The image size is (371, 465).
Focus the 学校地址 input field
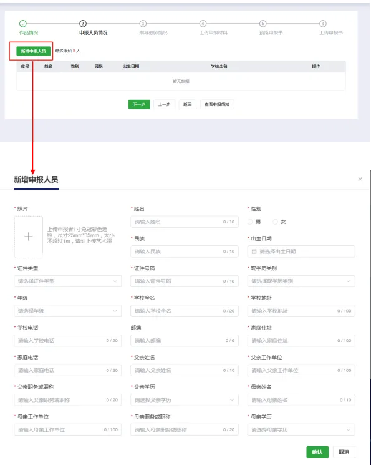(x=301, y=311)
